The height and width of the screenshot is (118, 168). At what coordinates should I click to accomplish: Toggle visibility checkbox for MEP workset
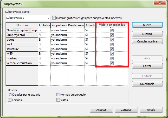pos(112,54)
